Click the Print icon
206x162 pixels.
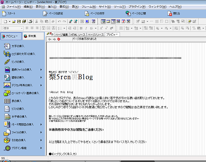click(31, 21)
